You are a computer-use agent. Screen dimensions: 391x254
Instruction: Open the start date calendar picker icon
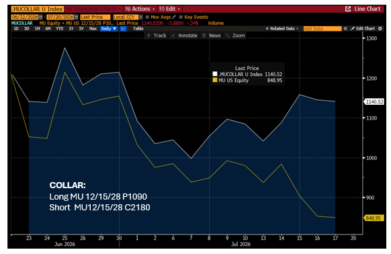41,17
